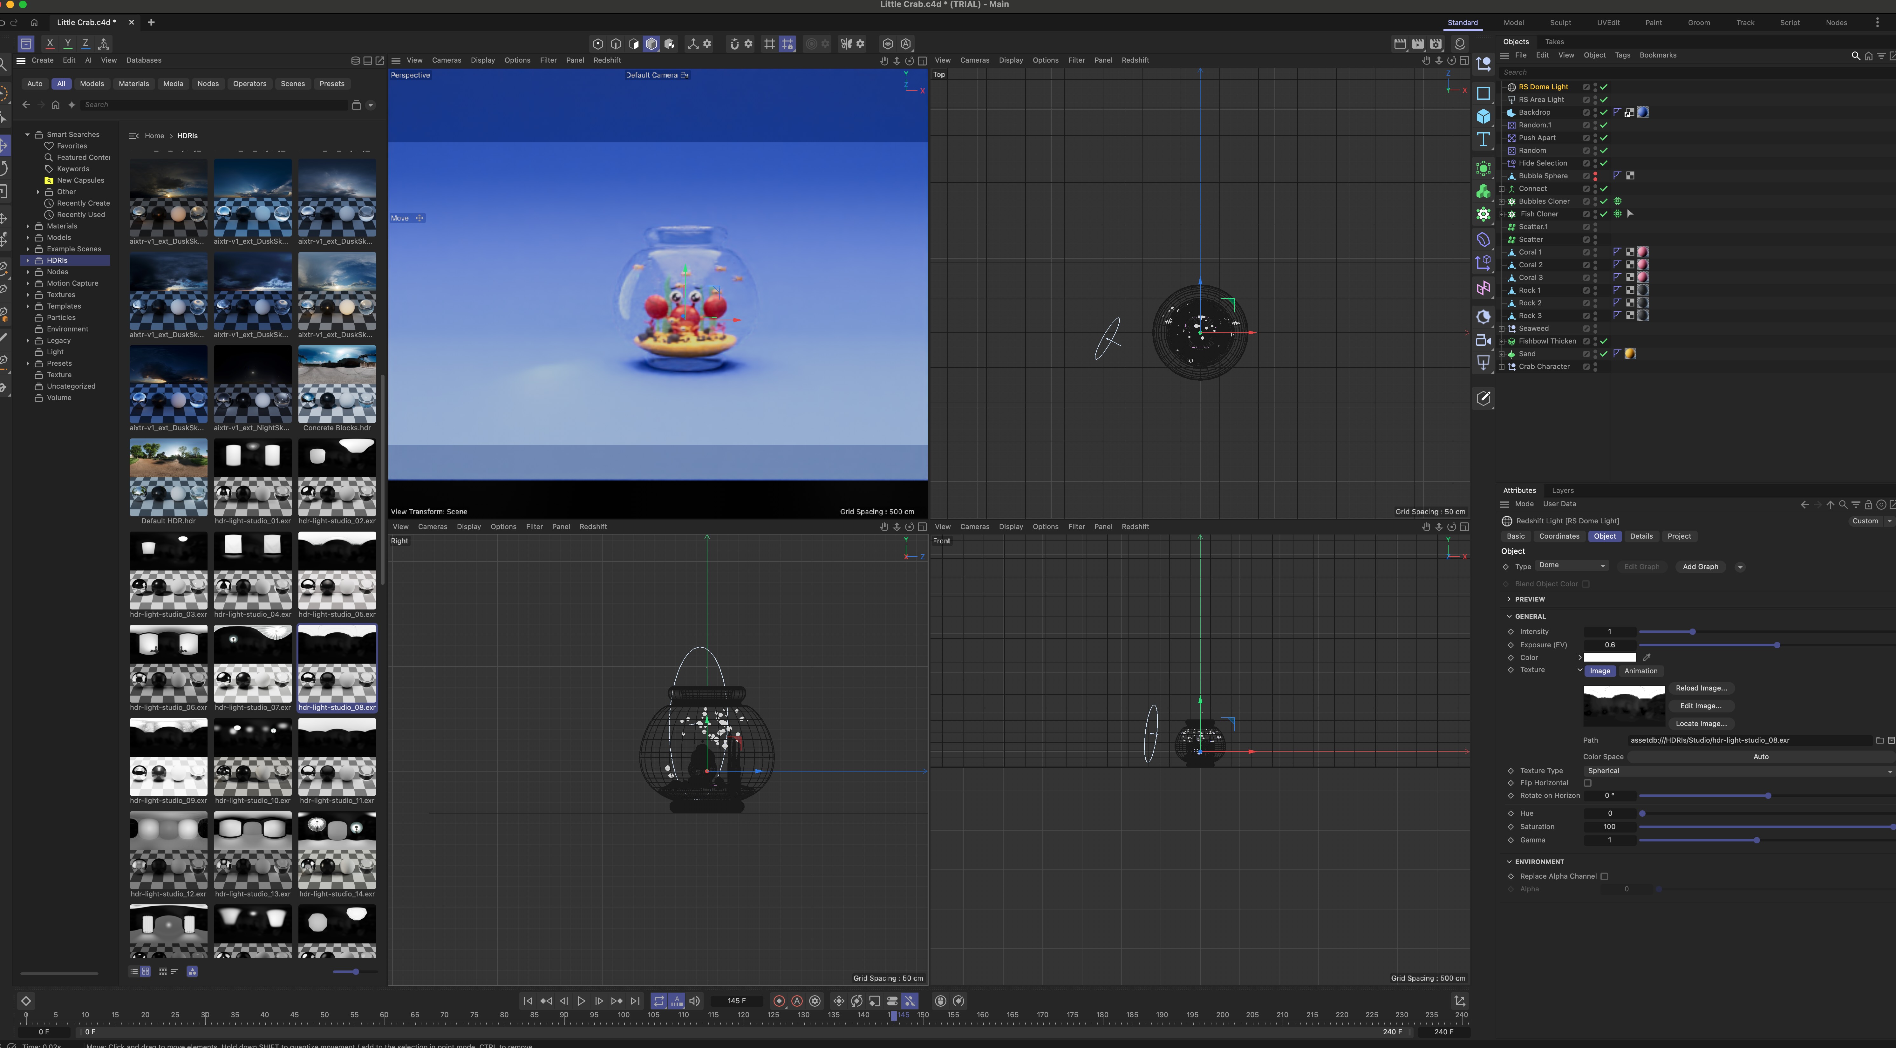Viewport: 1896px width, 1048px height.
Task: Open the Takes tab
Action: [1554, 42]
